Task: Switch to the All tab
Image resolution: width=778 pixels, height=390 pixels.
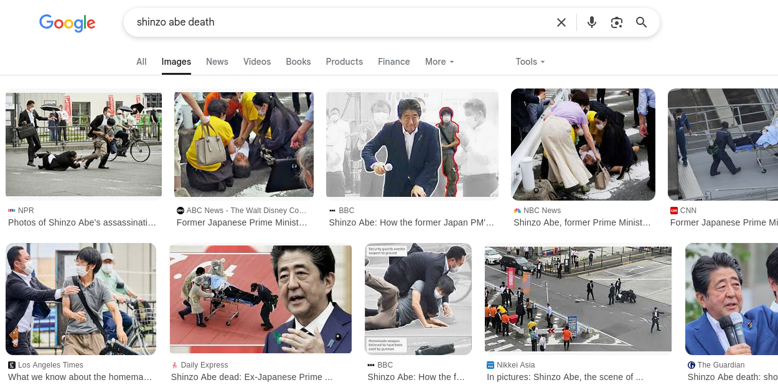Action: tap(141, 62)
